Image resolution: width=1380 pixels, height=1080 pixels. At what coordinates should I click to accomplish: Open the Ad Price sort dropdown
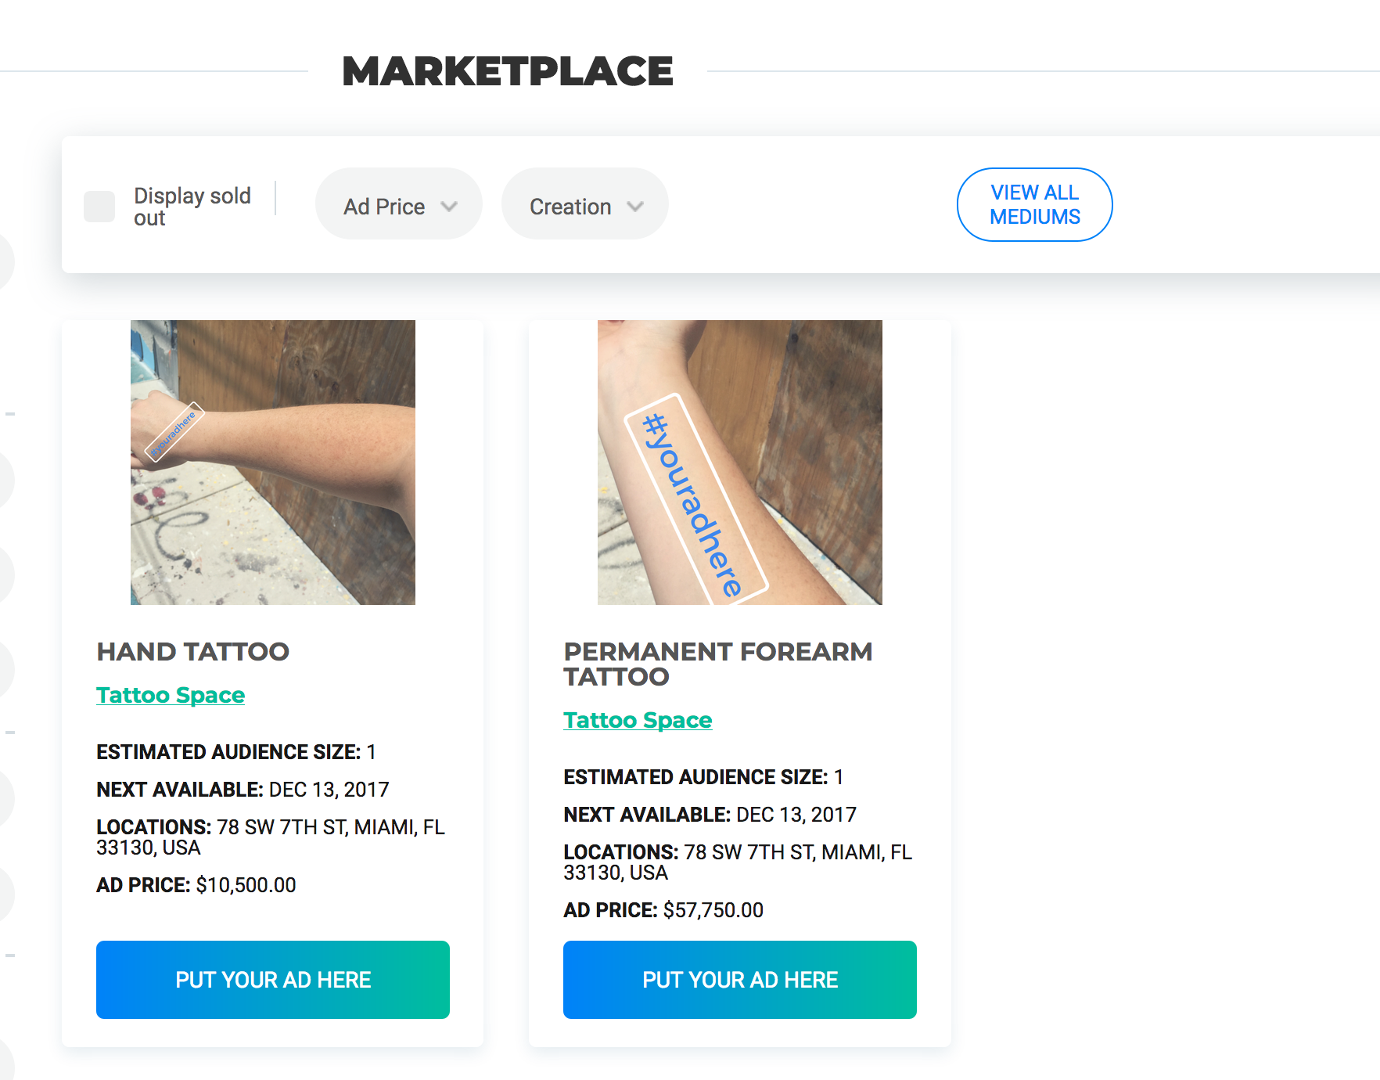398,207
